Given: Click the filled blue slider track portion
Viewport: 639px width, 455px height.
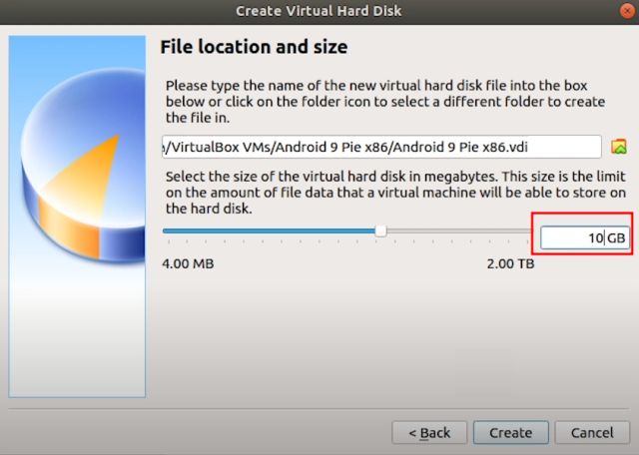Looking at the screenshot, I should [x=270, y=230].
